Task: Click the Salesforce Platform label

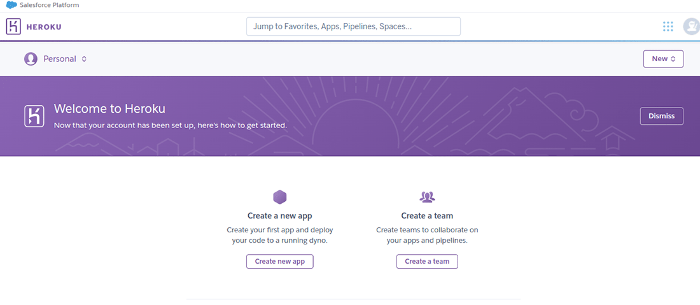Action: [x=49, y=5]
